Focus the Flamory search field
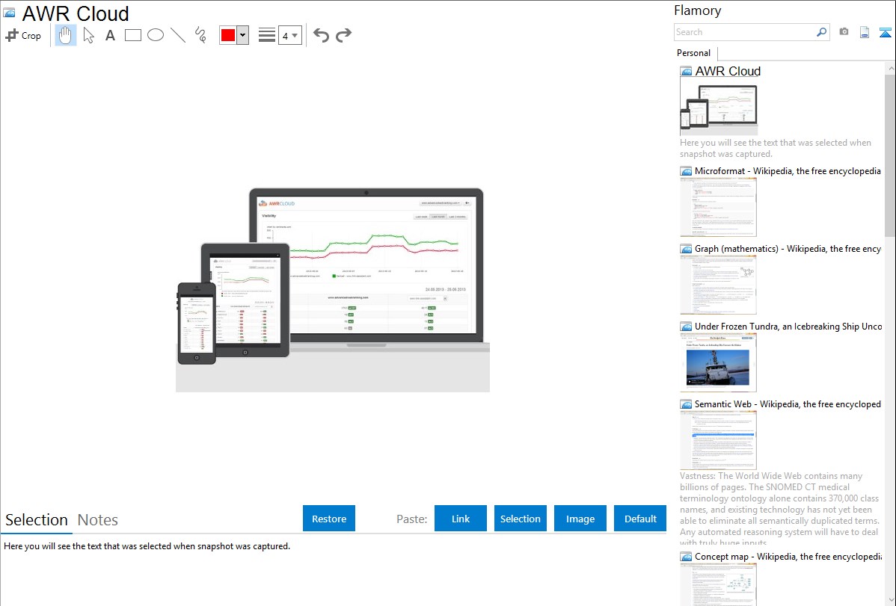The height and width of the screenshot is (606, 896). pos(745,32)
